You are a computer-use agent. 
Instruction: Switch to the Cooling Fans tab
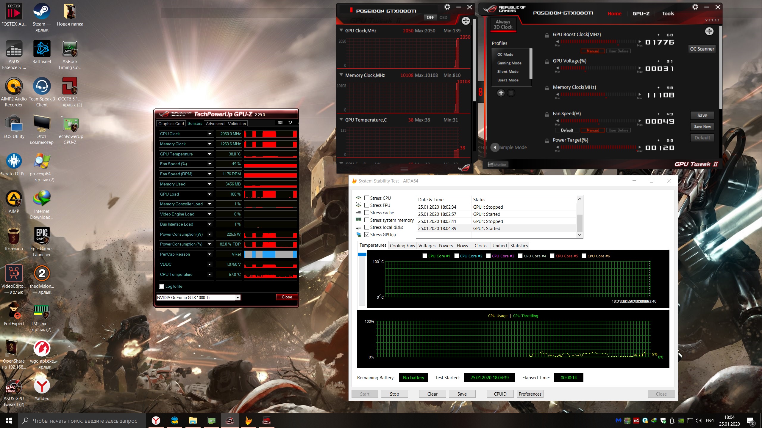click(x=402, y=246)
